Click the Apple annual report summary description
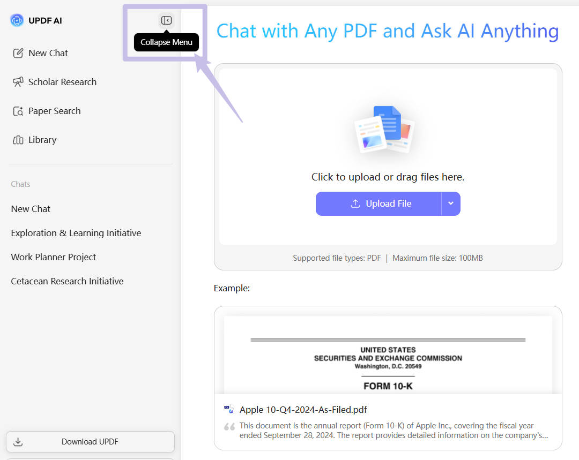The image size is (579, 460). click(394, 431)
